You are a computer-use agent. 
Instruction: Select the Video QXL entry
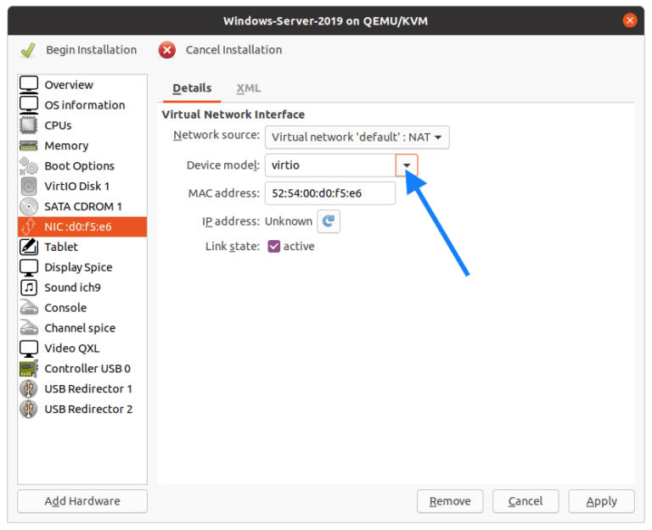click(82, 348)
